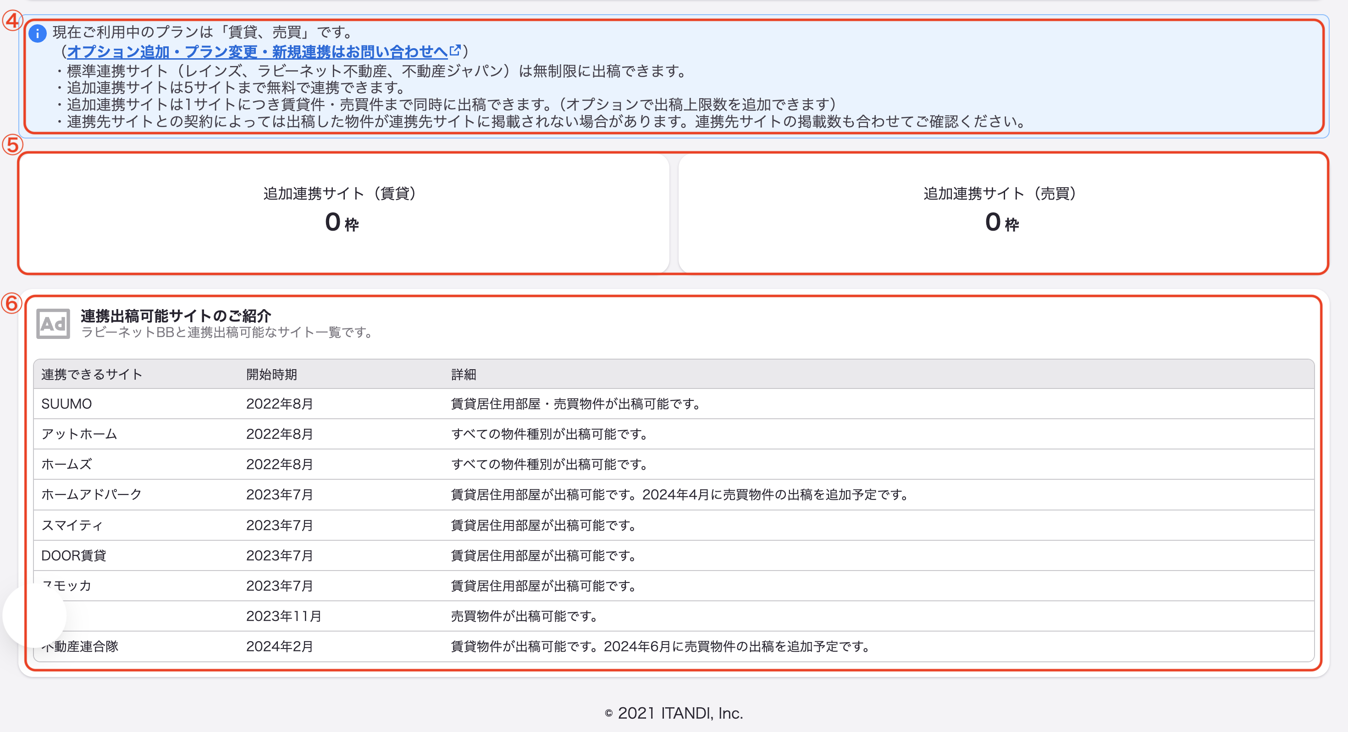Select the SUUMO row name
This screenshot has height=732, width=1348.
point(66,404)
